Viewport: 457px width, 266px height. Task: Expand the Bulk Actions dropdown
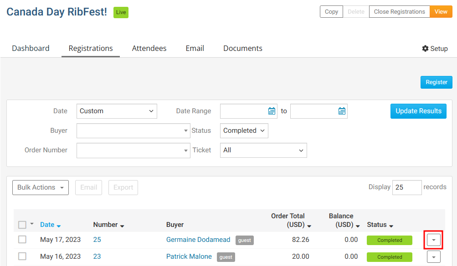click(x=41, y=187)
